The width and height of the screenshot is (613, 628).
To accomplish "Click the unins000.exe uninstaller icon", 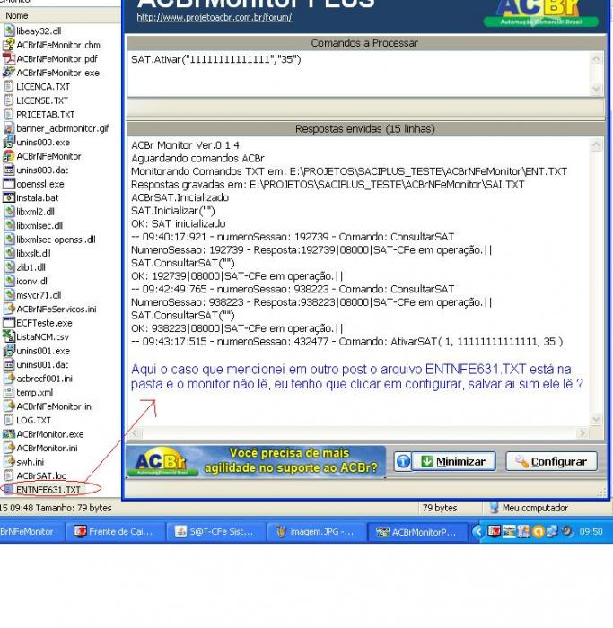I will (9, 142).
